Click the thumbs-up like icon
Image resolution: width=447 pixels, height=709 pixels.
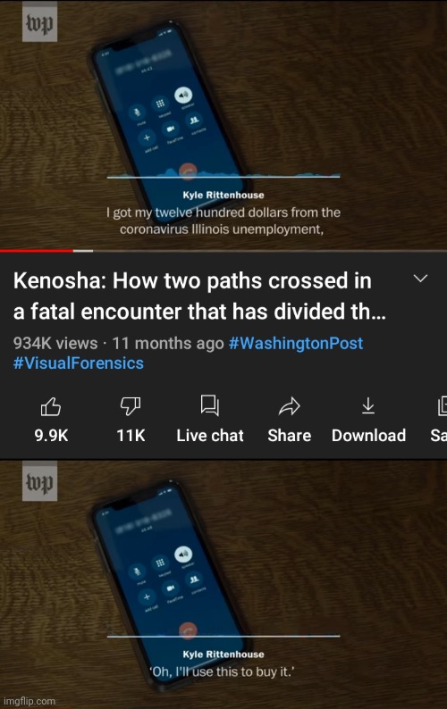(51, 406)
